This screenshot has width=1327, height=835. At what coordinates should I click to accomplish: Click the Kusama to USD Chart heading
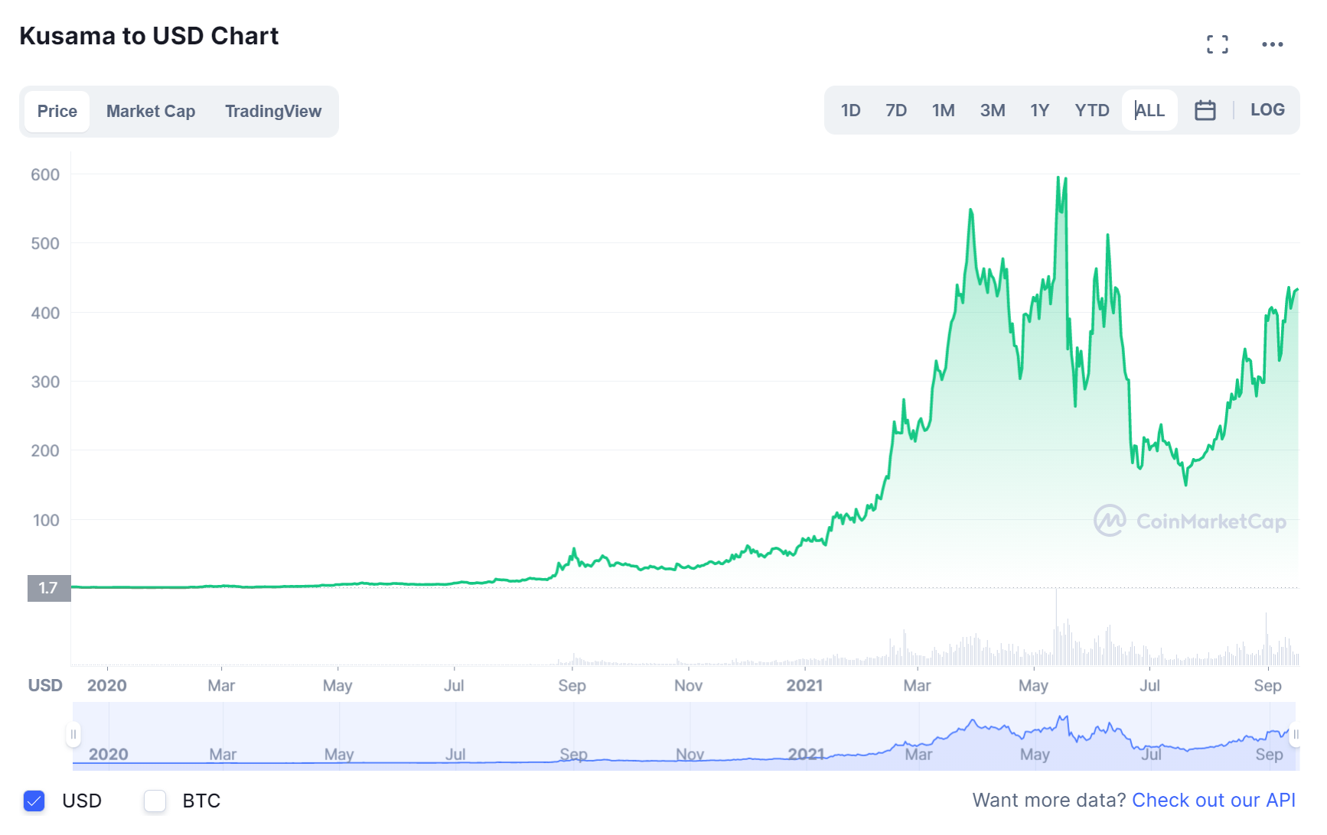pos(149,36)
